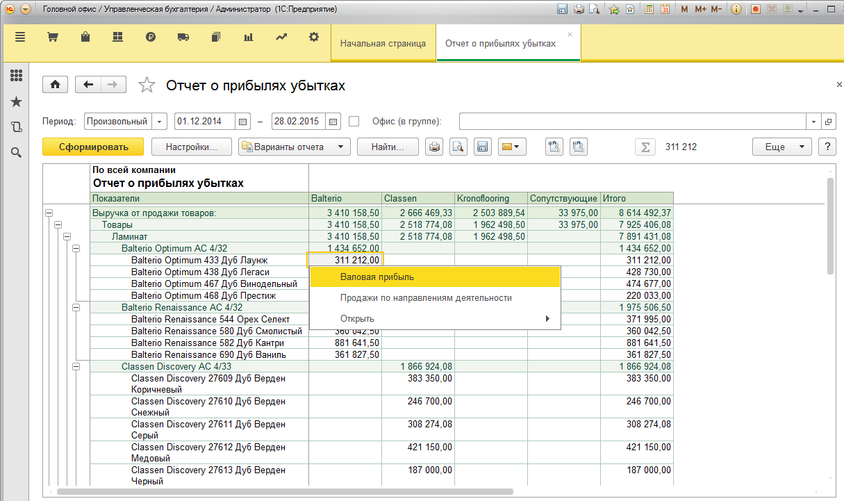
Task: Open the Настройки... button
Action: point(190,147)
